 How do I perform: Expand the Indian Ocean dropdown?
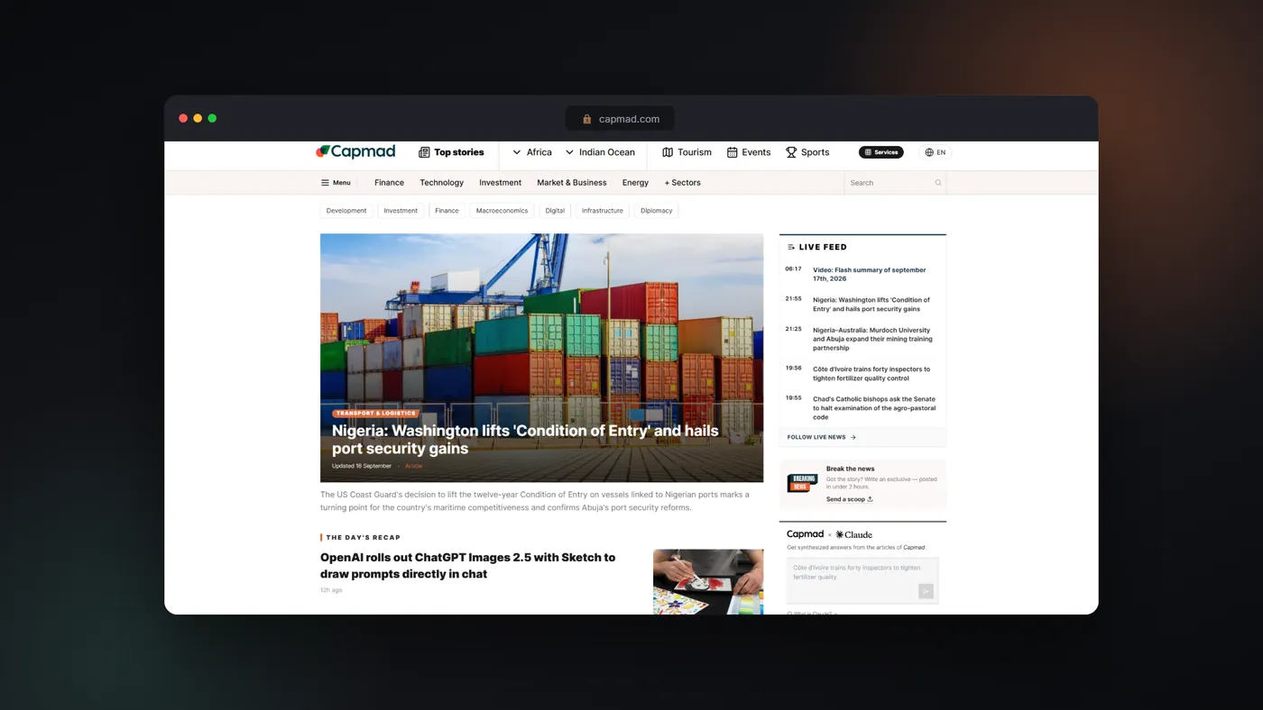[600, 152]
